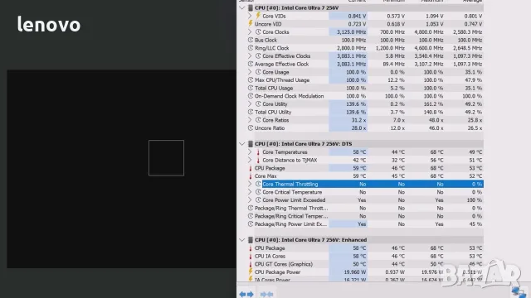Click the thermometer icon beside Core Max
This screenshot has width=531, height=298.
251,176
